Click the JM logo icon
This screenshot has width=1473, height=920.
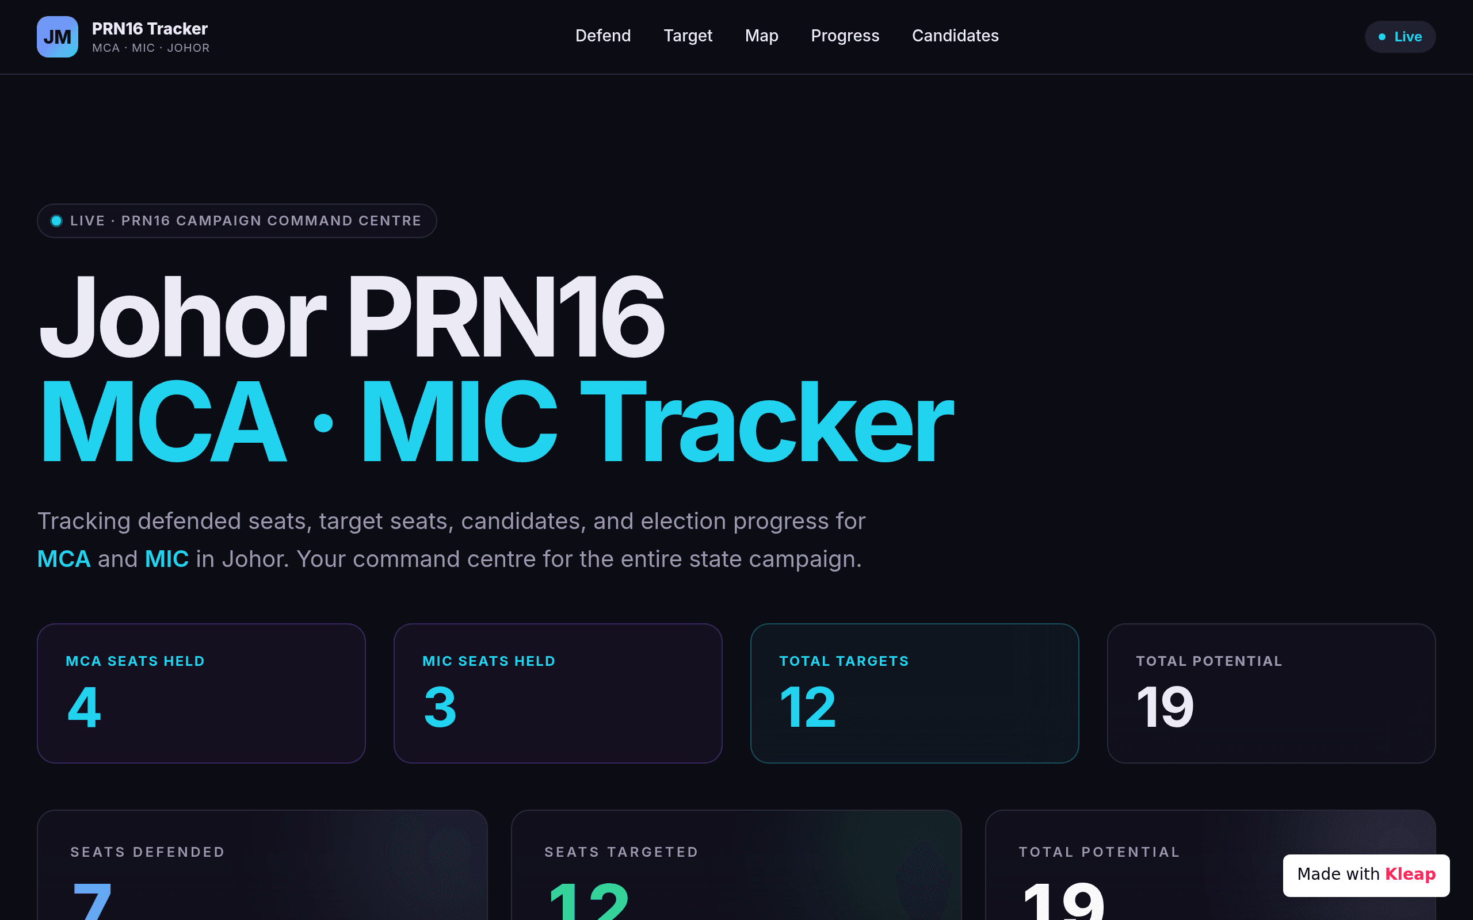(x=57, y=36)
